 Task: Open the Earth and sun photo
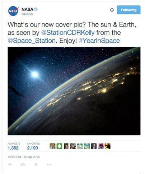click(x=74, y=91)
